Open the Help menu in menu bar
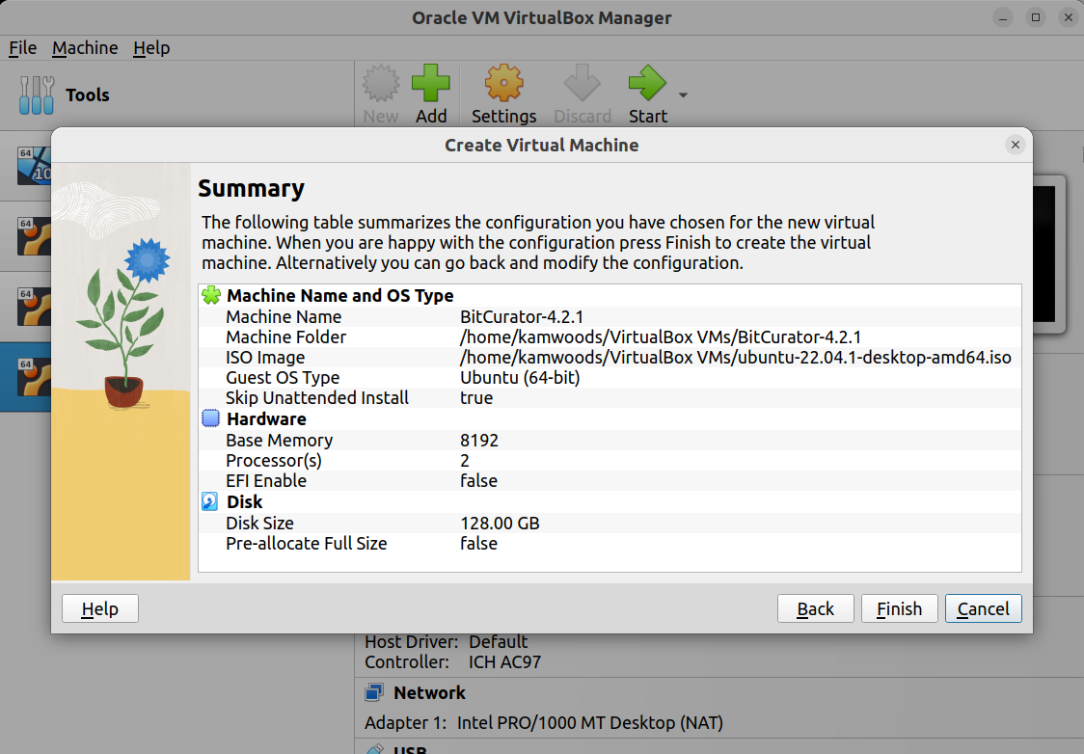The height and width of the screenshot is (754, 1084). 151,47
